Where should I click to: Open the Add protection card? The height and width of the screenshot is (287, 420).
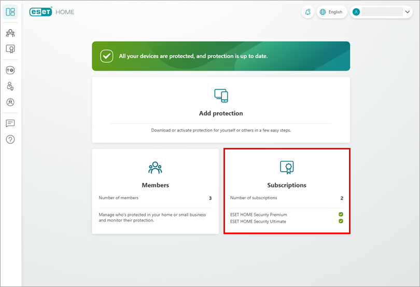(x=221, y=110)
